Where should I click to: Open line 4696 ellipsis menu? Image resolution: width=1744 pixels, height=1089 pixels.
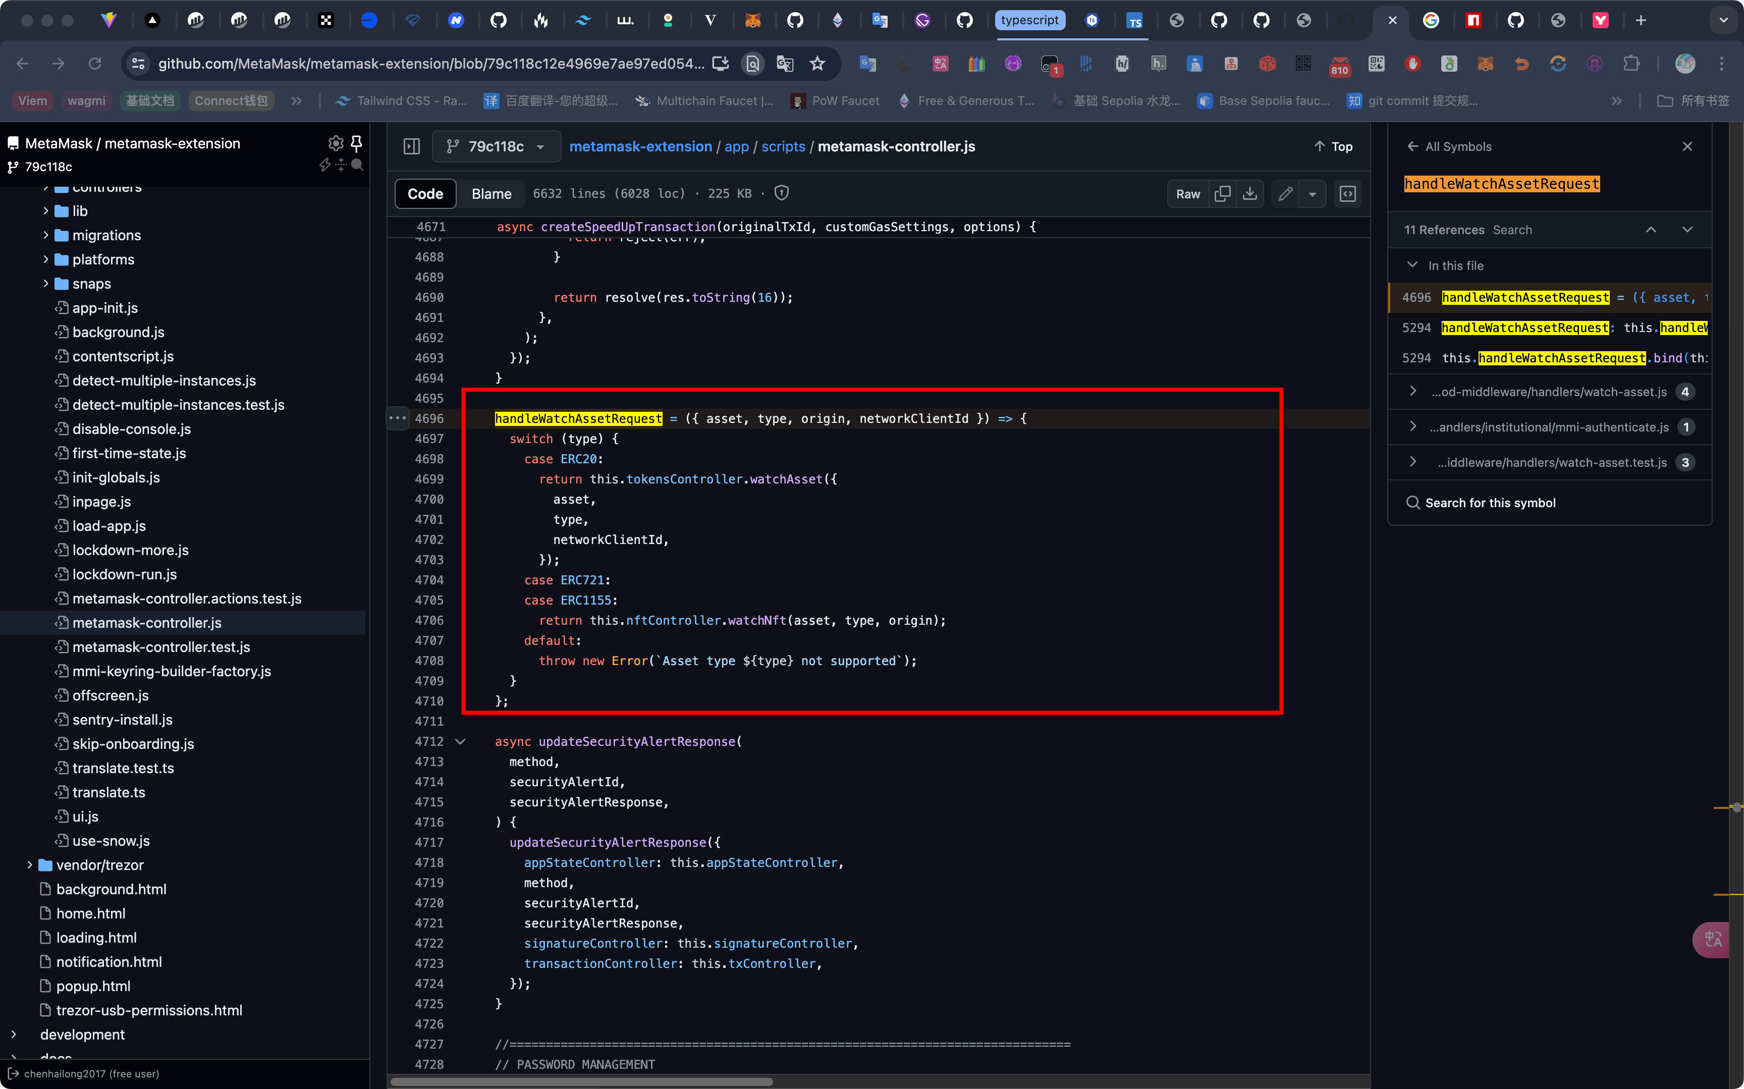[398, 418]
